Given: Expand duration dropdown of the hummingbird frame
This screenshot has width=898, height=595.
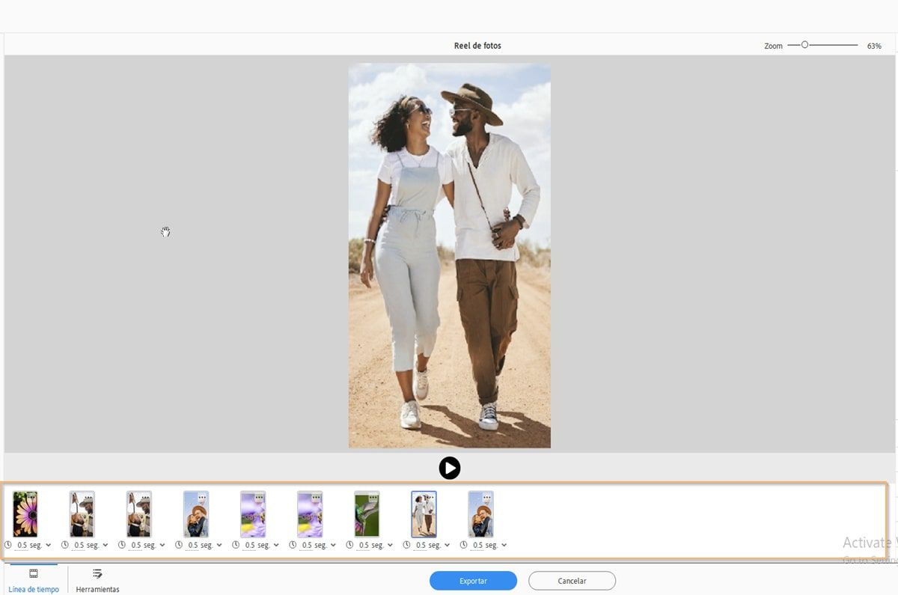Looking at the screenshot, I should [x=390, y=546].
